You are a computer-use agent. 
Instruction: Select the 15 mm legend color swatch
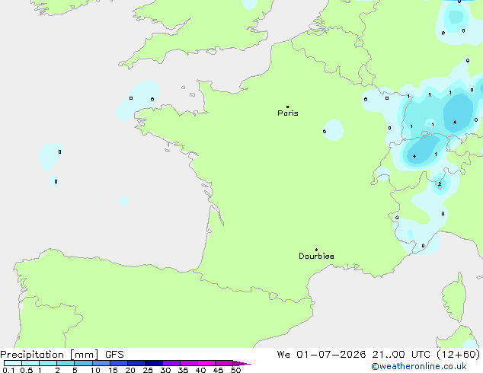click(119, 363)
